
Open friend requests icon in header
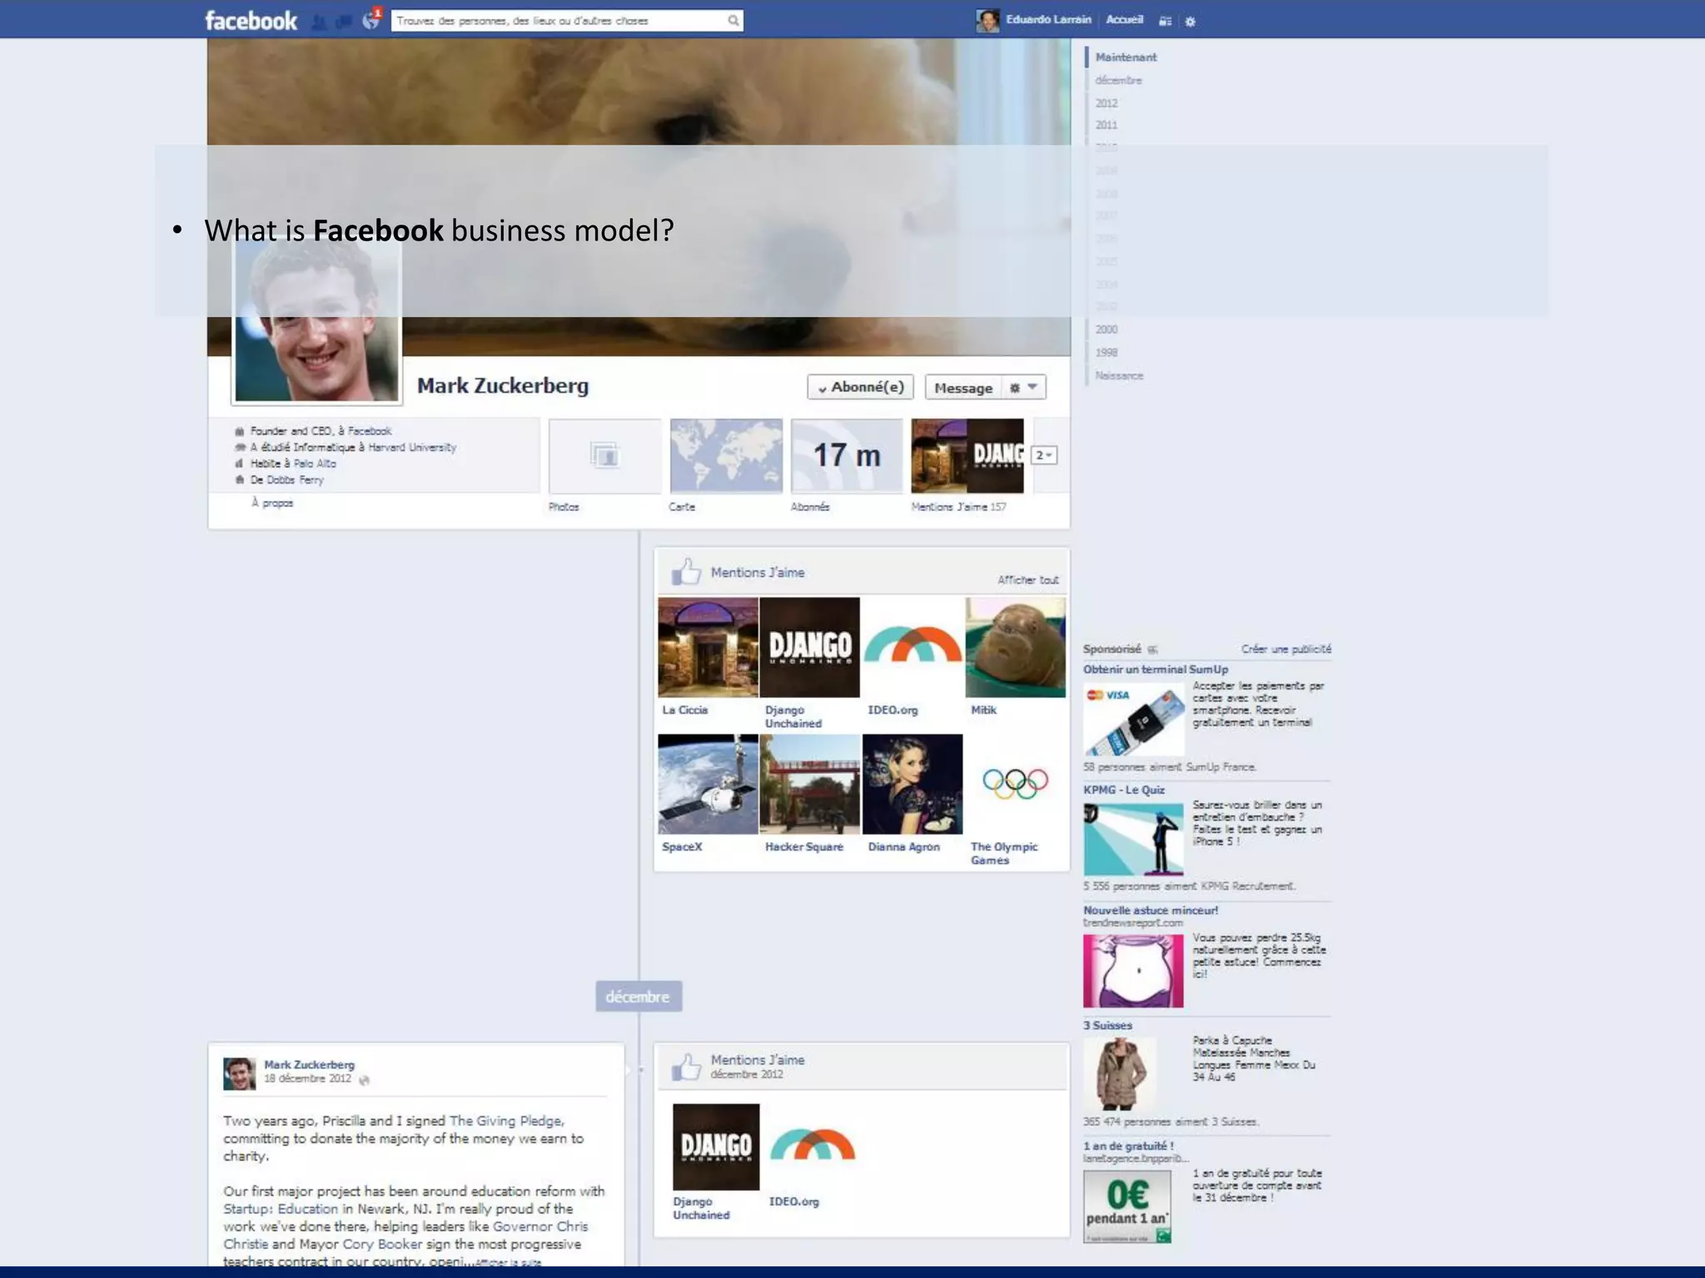(319, 22)
